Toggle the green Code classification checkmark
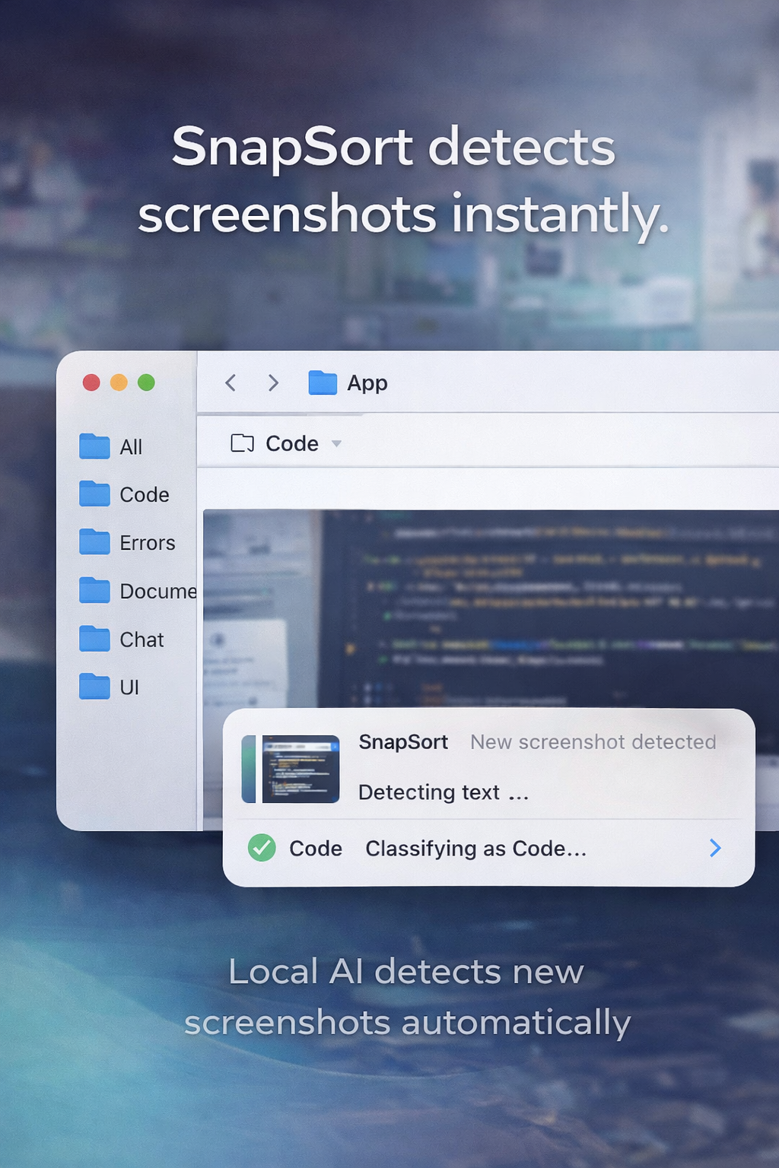The width and height of the screenshot is (779, 1168). pos(262,846)
